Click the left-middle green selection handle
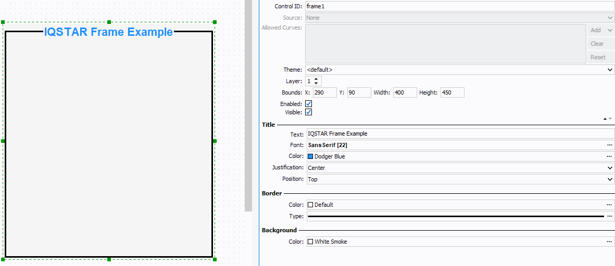 [x=3, y=141]
